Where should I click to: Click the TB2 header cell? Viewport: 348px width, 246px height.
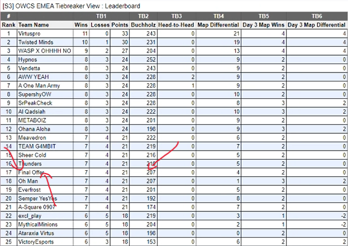point(144,16)
